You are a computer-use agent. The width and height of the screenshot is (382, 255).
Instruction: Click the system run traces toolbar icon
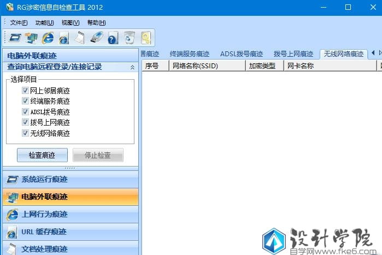15,38
